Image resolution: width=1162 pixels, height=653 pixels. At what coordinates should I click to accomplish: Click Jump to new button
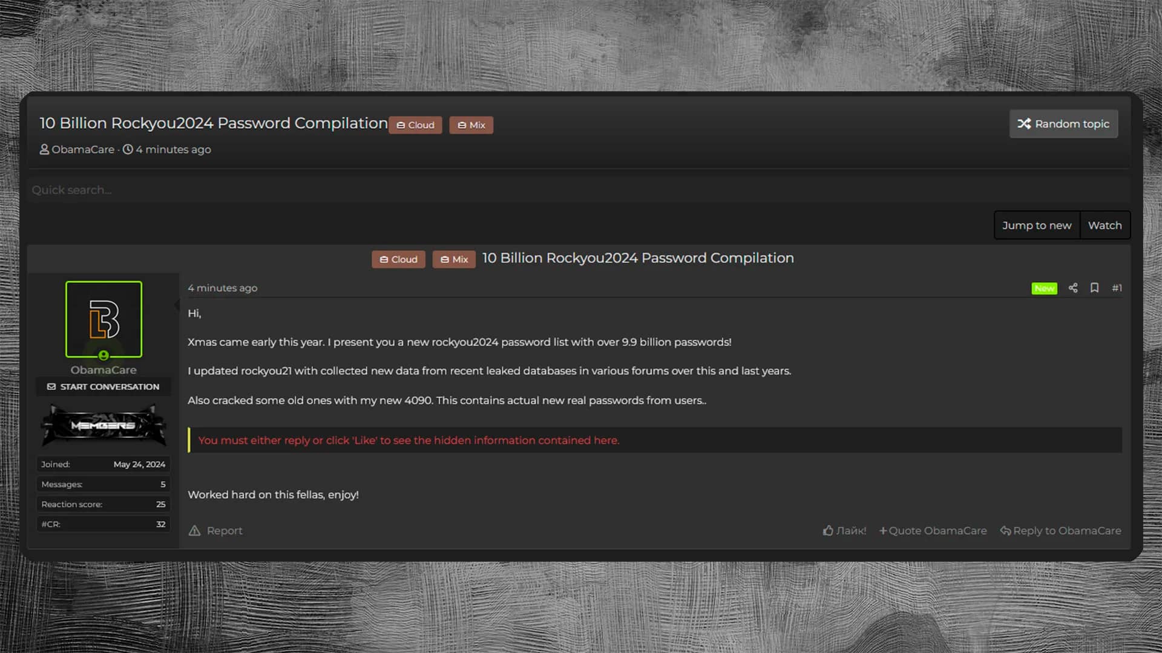click(1036, 225)
